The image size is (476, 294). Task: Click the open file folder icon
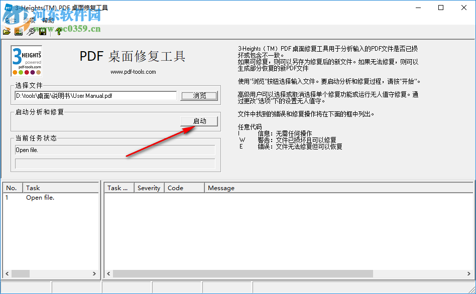coord(7,32)
